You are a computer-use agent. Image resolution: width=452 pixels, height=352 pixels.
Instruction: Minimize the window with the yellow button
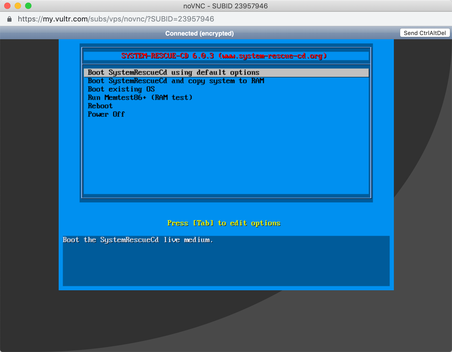click(18, 6)
